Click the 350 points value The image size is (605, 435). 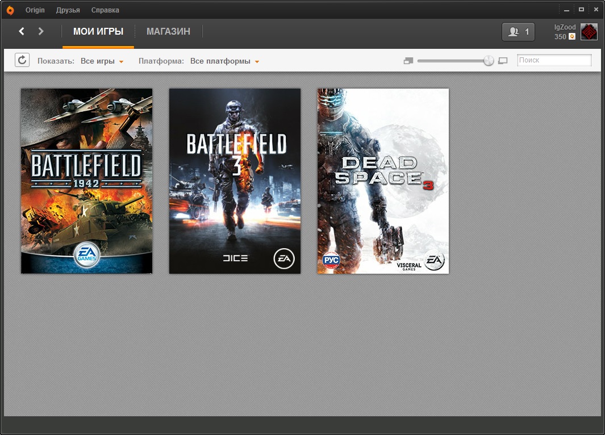pos(560,37)
